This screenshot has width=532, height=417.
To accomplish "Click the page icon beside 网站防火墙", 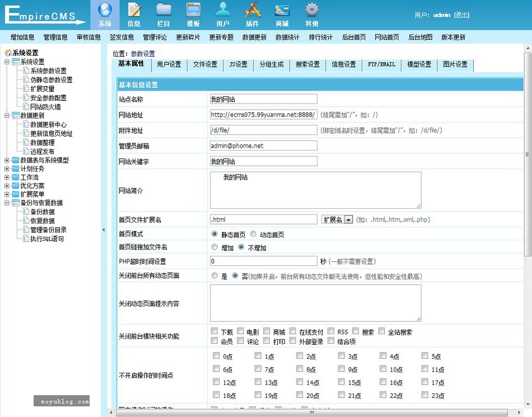I will pyautogui.click(x=26, y=106).
